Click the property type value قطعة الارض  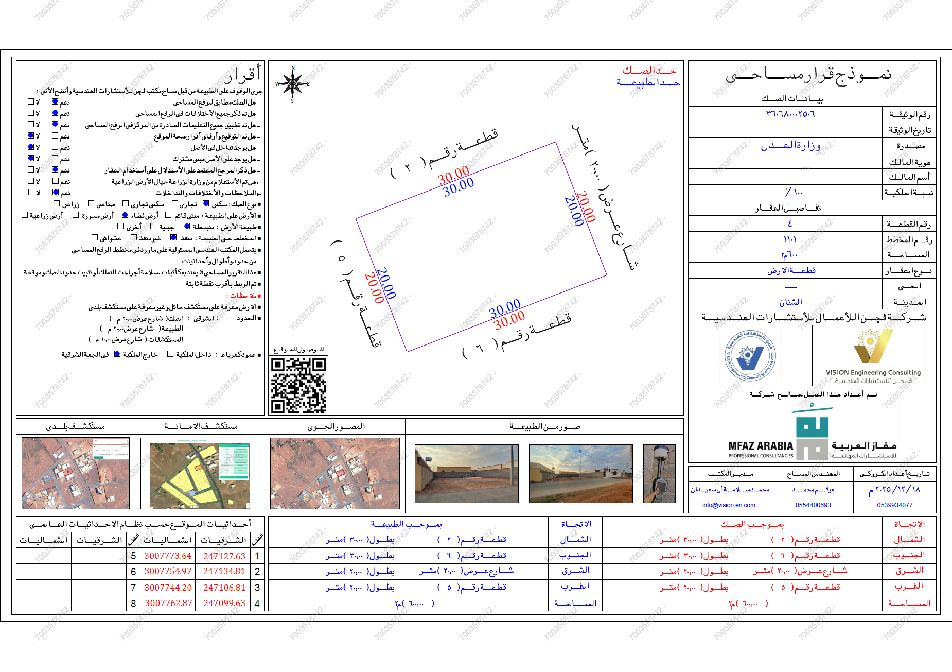[791, 270]
